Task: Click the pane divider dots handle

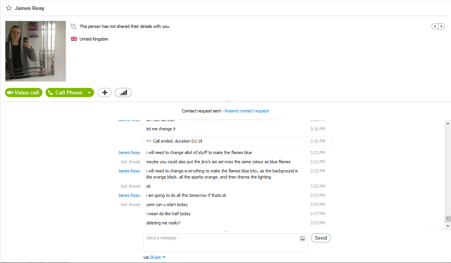Action: 227,101
